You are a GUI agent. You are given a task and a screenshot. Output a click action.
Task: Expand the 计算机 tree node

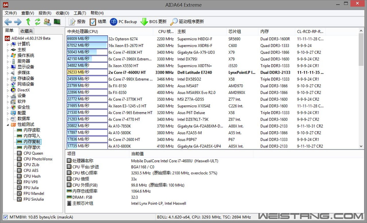[8, 44]
